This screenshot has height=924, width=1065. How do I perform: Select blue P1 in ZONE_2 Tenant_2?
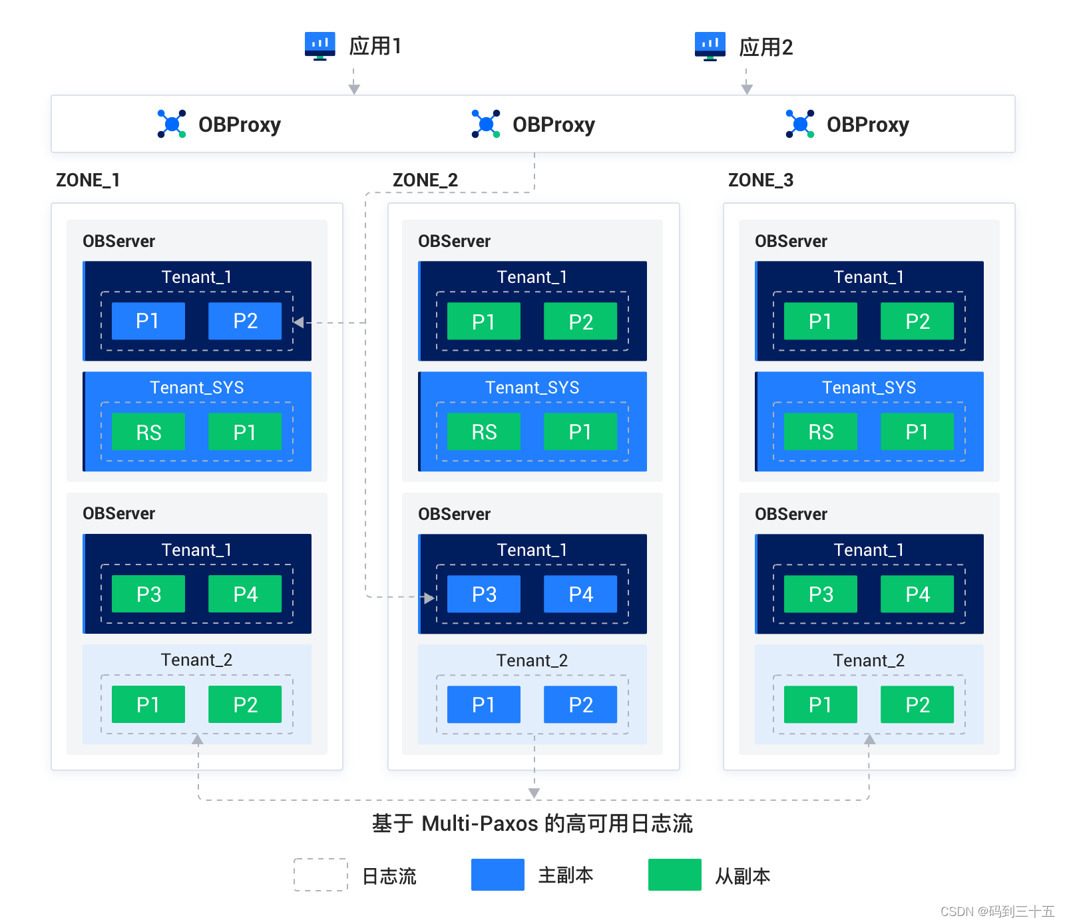[484, 704]
